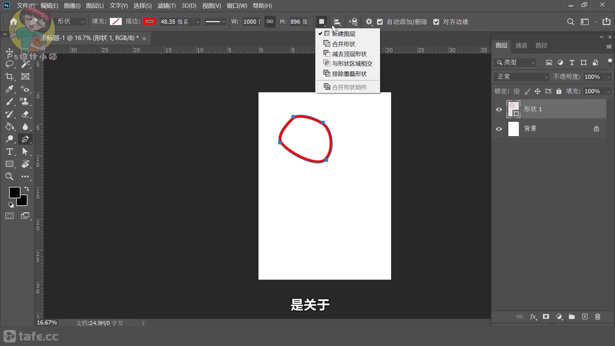615x346 pixels.
Task: Click the width W input field
Action: (x=251, y=21)
